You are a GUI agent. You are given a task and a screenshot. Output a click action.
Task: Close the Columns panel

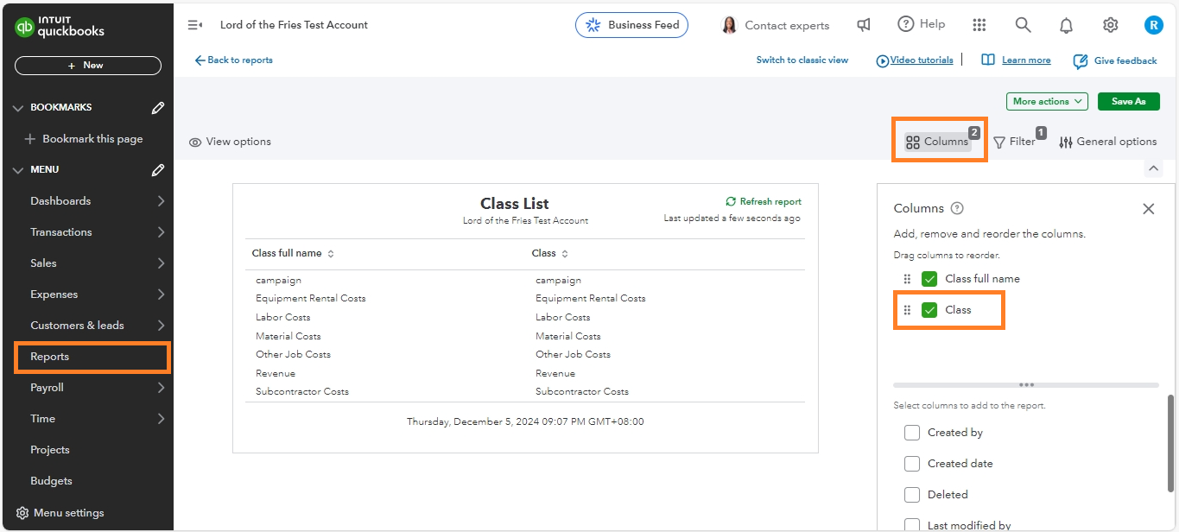1148,208
